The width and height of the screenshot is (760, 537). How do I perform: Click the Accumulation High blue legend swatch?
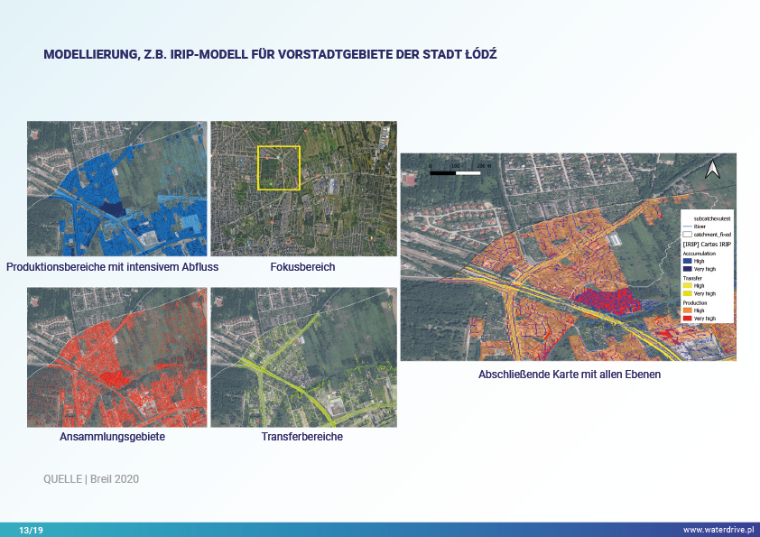686,261
